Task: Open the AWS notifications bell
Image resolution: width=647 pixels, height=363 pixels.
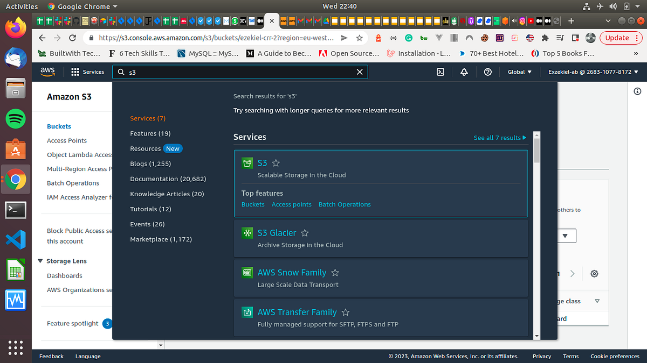Action: pos(464,72)
